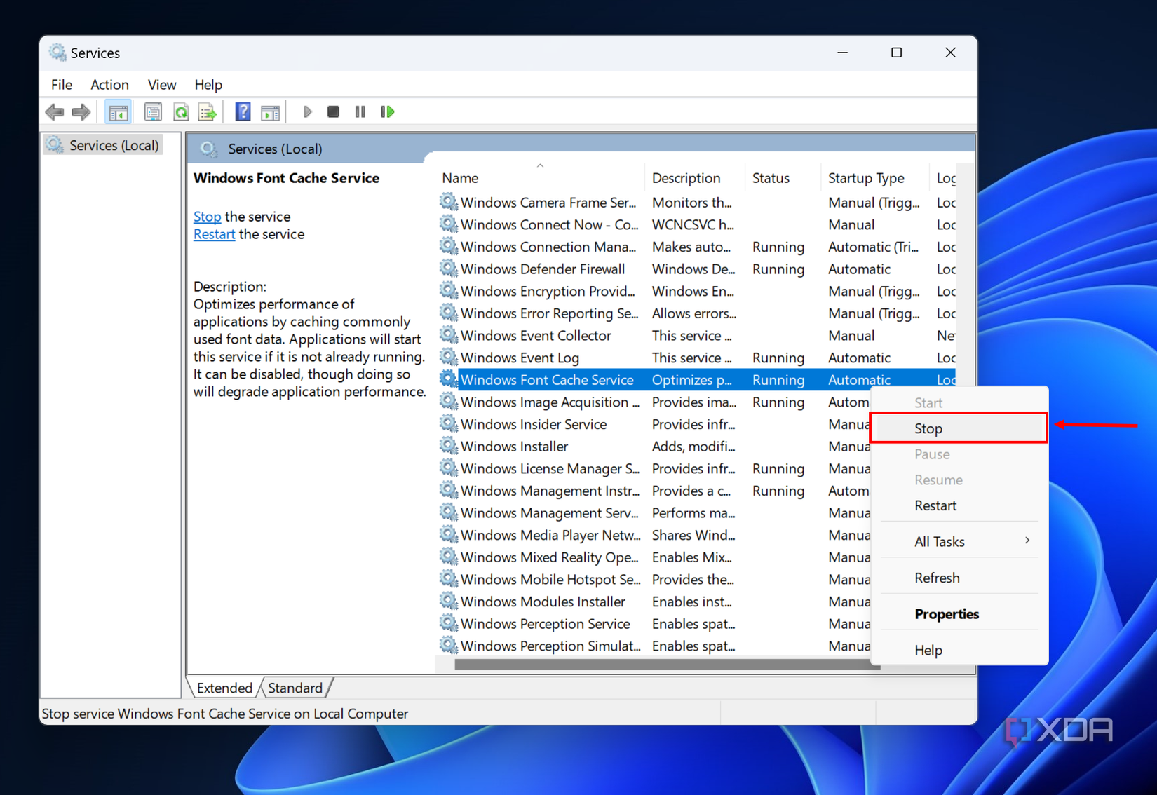Image resolution: width=1157 pixels, height=795 pixels.
Task: Click the Back arrow toolbar icon
Action: [x=55, y=112]
